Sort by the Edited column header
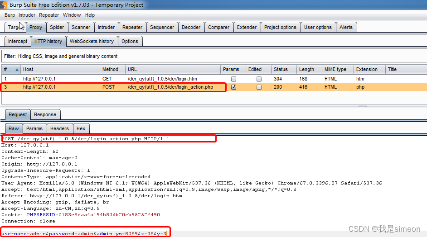 (258, 69)
